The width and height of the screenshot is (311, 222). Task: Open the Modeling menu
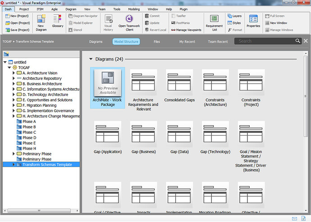[134, 9]
